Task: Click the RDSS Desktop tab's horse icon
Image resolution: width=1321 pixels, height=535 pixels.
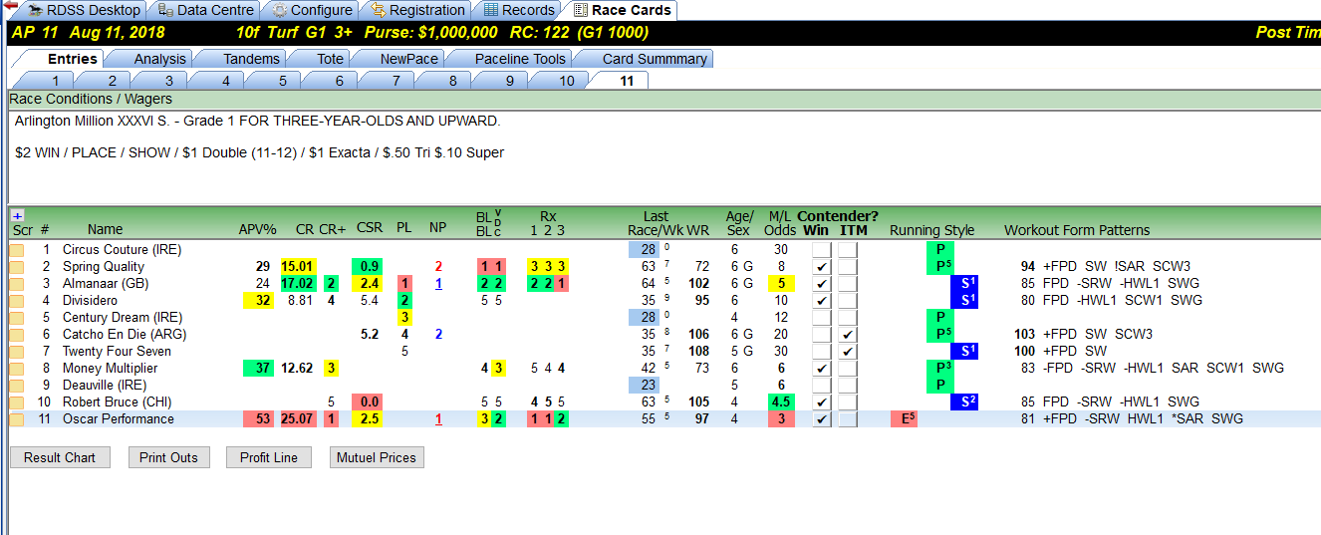Action: (36, 10)
